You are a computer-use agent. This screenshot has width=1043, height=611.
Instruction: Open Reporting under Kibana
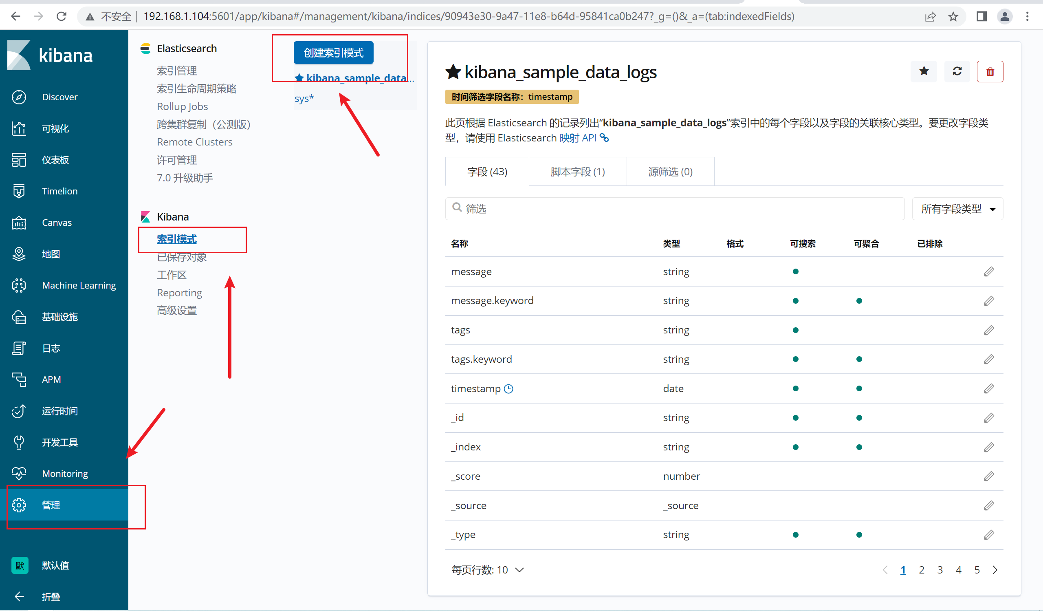click(x=179, y=293)
